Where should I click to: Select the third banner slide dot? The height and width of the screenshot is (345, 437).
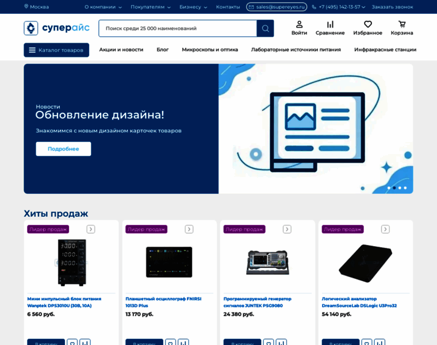coord(400,188)
